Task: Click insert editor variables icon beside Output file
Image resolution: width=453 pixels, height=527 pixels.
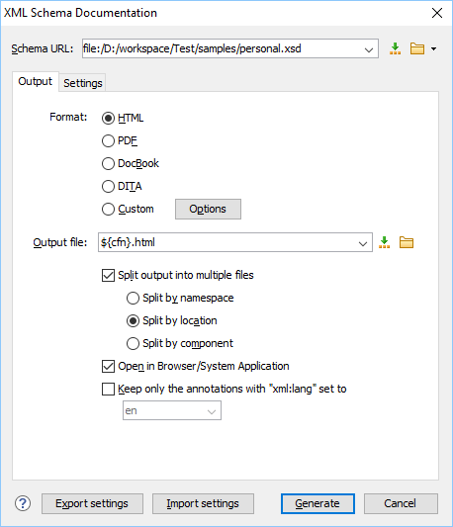Action: (384, 242)
